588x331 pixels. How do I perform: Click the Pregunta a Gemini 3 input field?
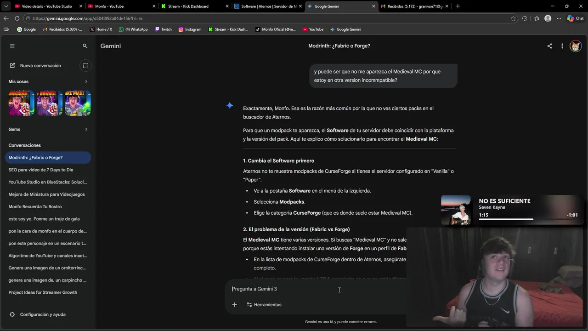pyautogui.click(x=317, y=289)
